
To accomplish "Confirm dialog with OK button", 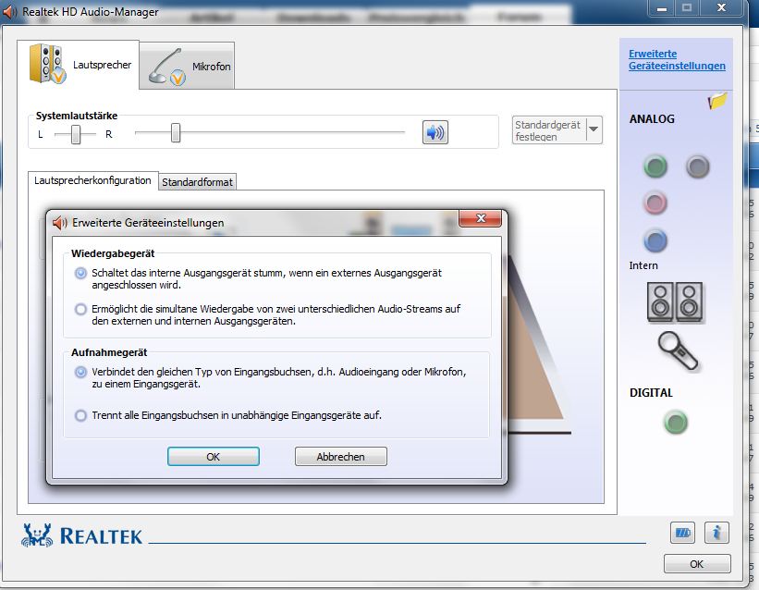I will click(214, 456).
